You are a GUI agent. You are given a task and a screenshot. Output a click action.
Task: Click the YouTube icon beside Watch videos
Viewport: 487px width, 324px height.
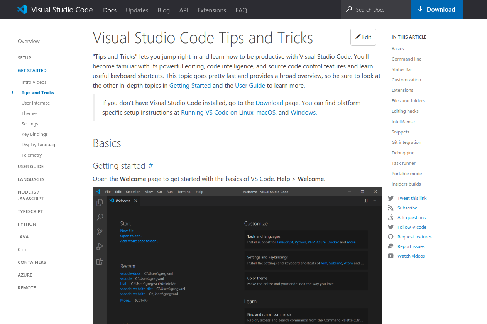[x=391, y=256]
